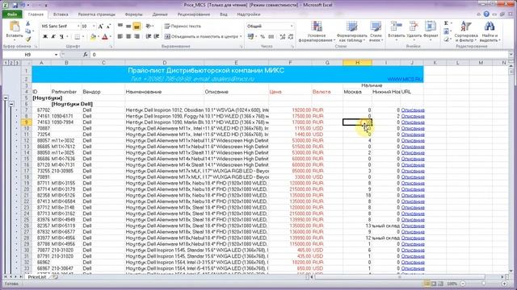Switch to the Insert (Вставка) tab
Image resolution: width=517 pixels, height=290 pixels.
(x=61, y=14)
